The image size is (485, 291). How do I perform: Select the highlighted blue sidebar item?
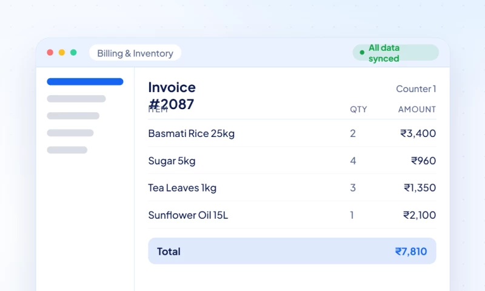tap(85, 82)
